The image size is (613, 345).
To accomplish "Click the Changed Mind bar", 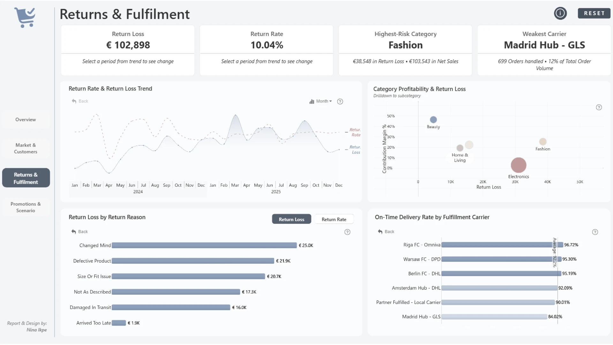I will (x=204, y=245).
